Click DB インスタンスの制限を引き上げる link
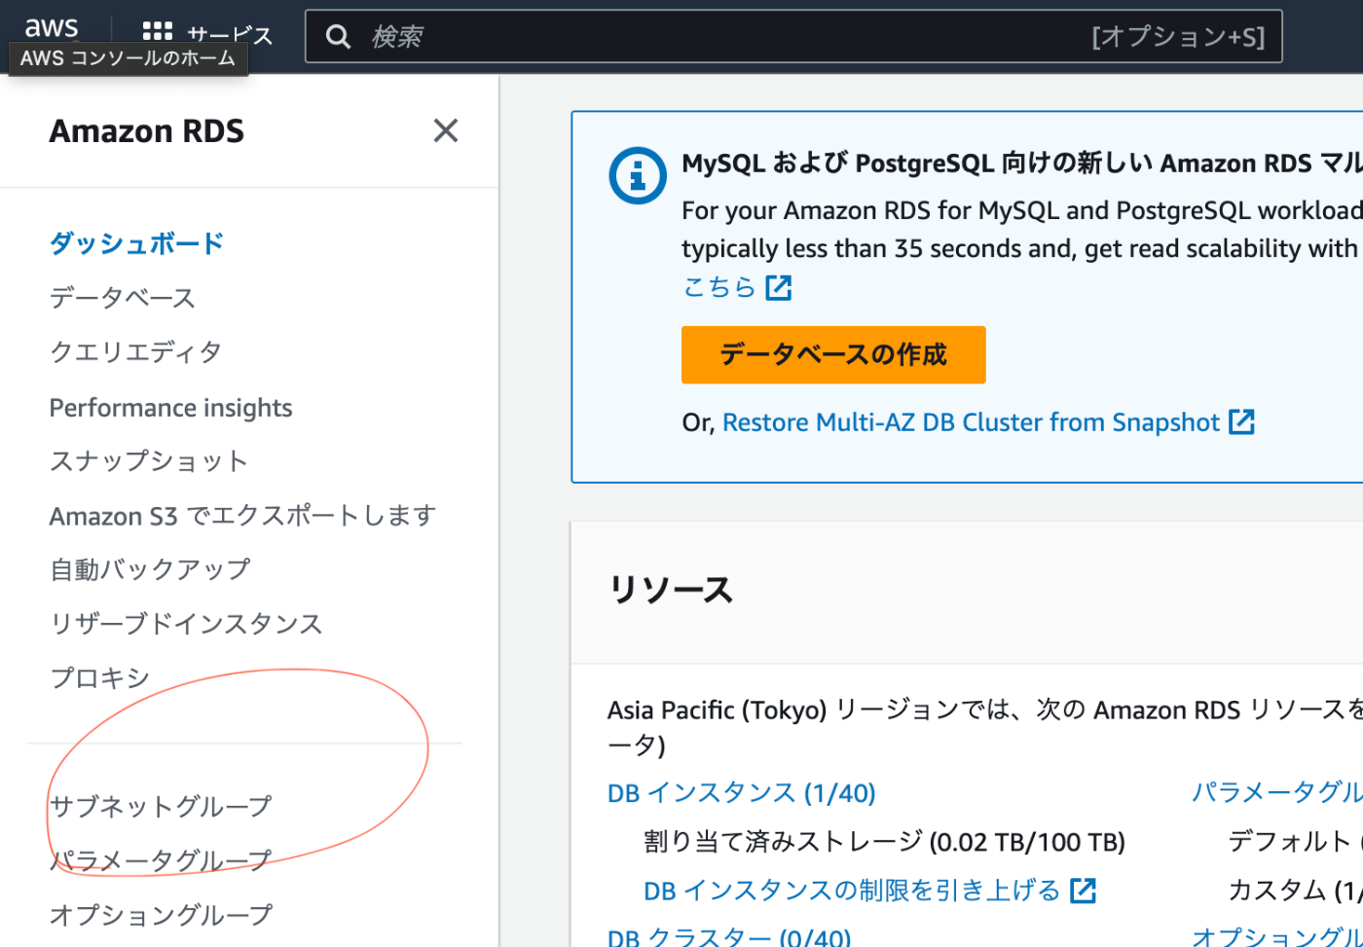Viewport: 1363px width, 947px height. (852, 891)
